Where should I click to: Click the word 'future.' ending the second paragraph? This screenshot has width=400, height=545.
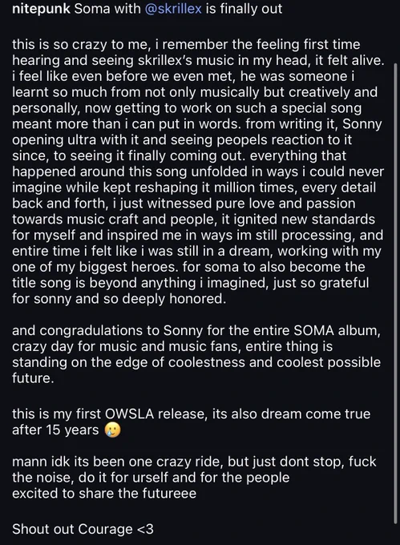(33, 378)
